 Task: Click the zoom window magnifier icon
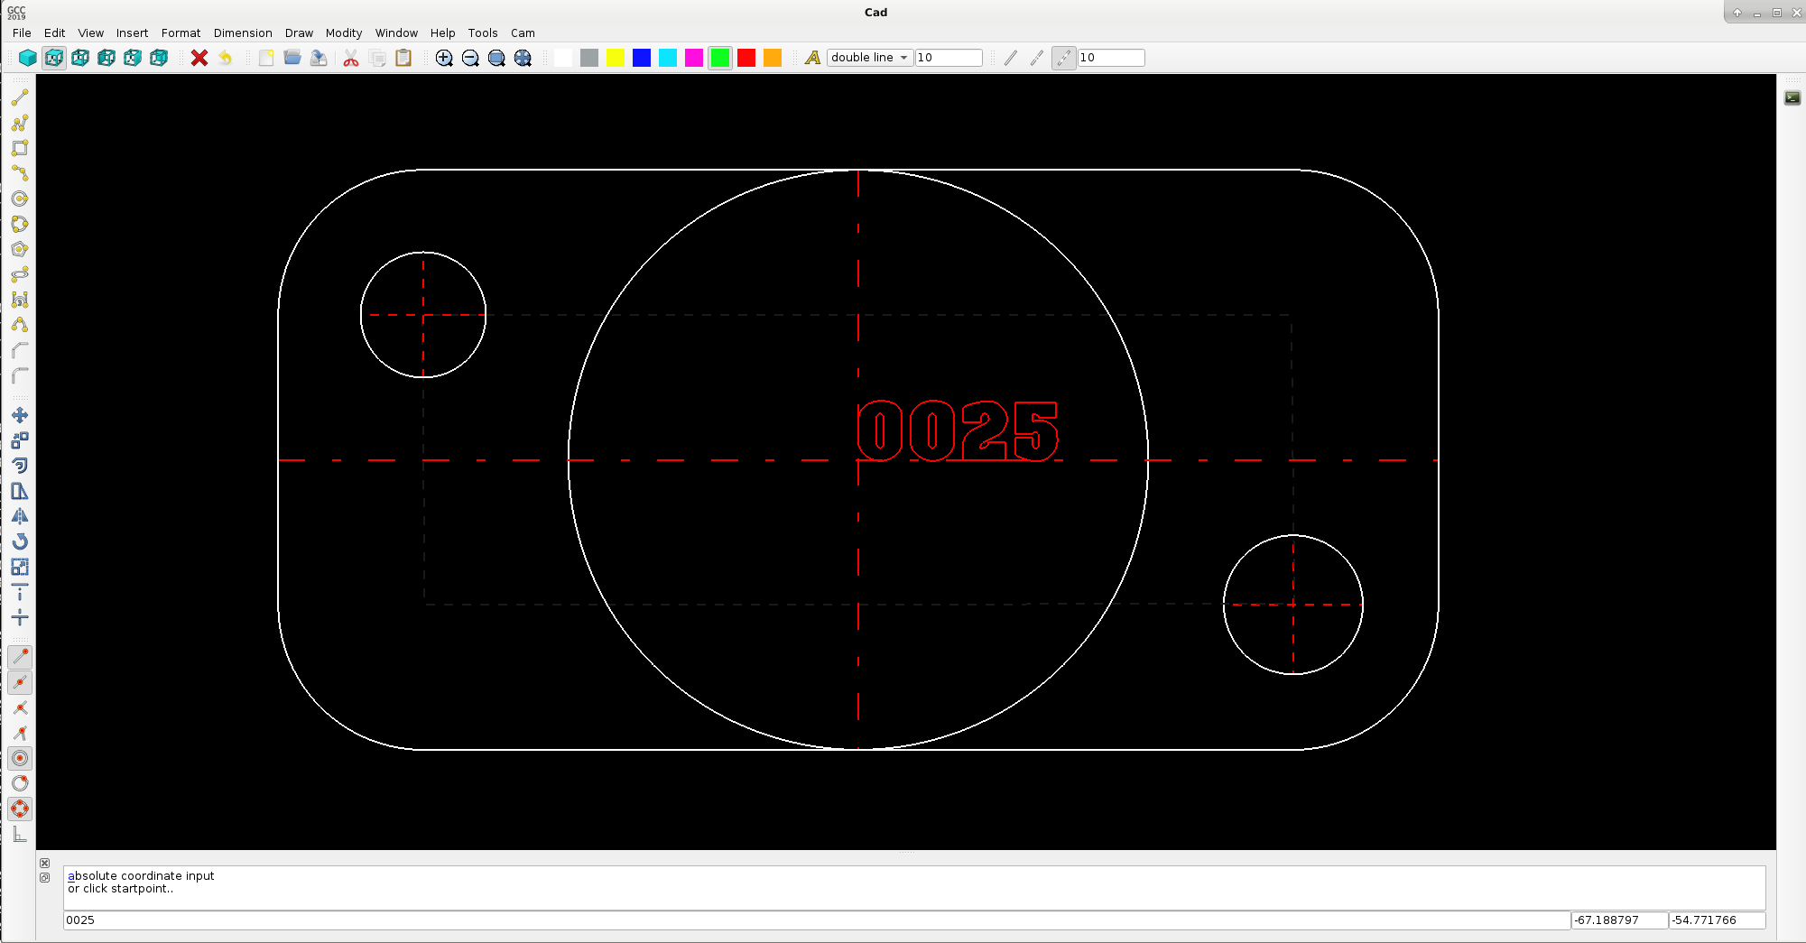click(496, 58)
